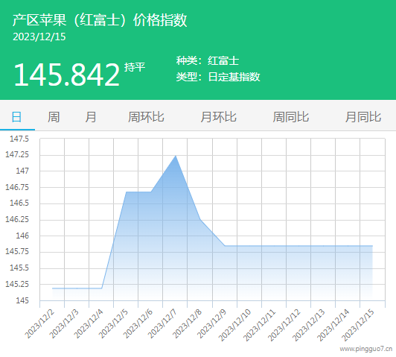The image size is (396, 357).
Task: Click the 2023/12/10 x-axis date label
Action: [235, 325]
